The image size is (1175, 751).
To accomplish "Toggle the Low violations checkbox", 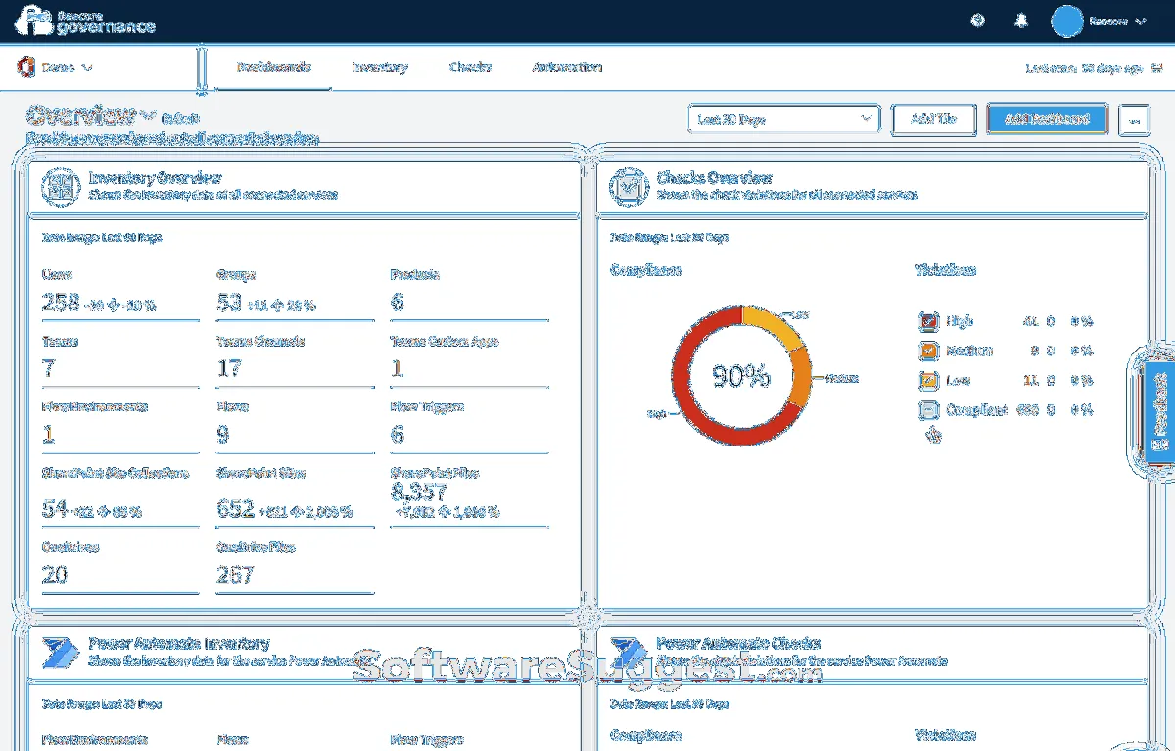I will point(929,381).
